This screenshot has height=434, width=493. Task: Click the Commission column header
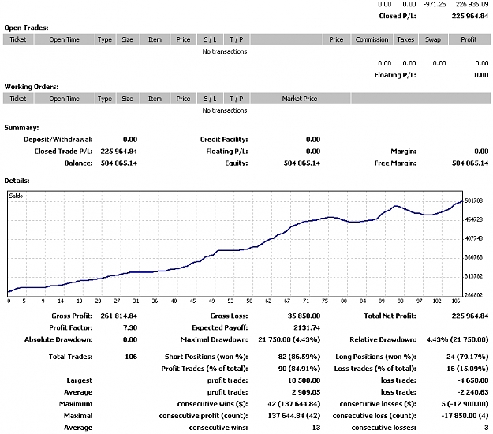(372, 39)
